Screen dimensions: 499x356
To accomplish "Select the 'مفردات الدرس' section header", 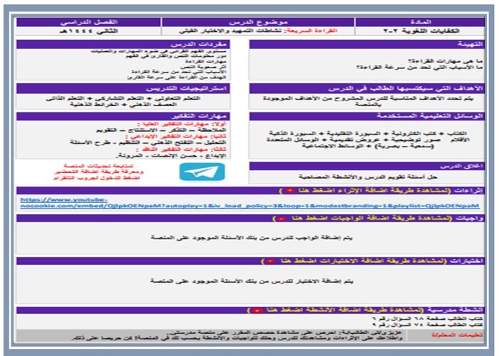I will 123,44.
